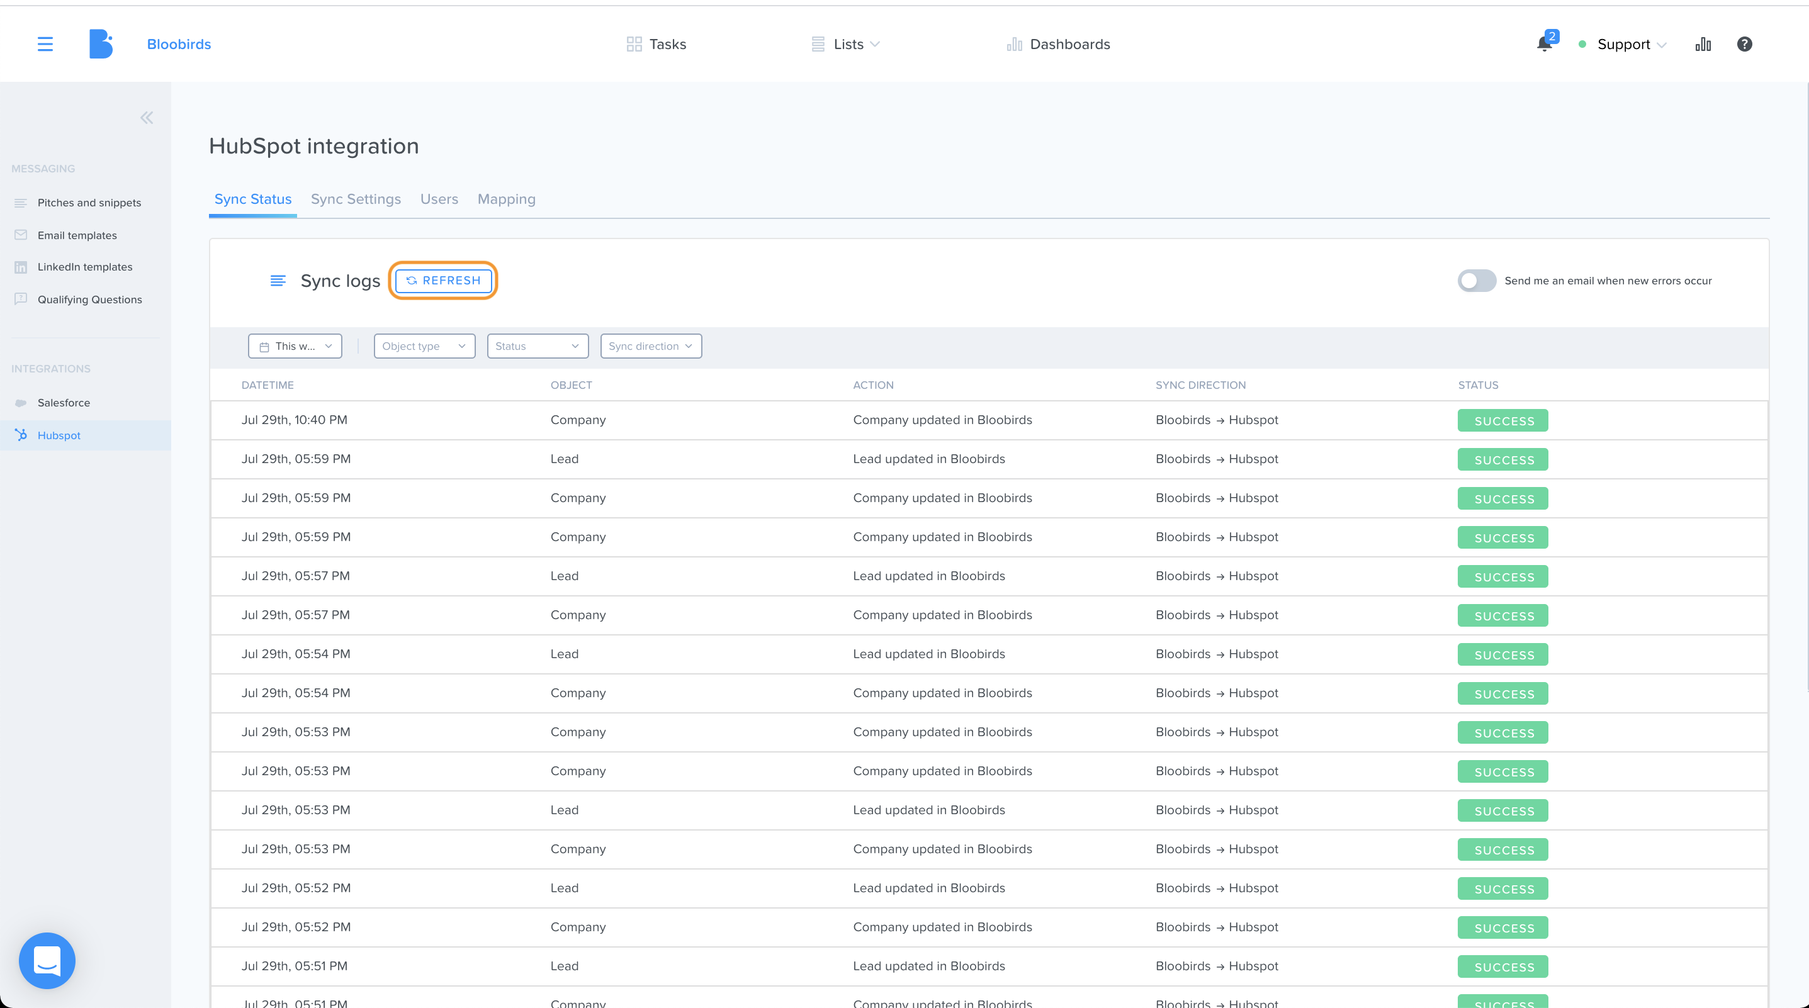The width and height of the screenshot is (1809, 1008).
Task: Open the This week date filter
Action: (295, 346)
